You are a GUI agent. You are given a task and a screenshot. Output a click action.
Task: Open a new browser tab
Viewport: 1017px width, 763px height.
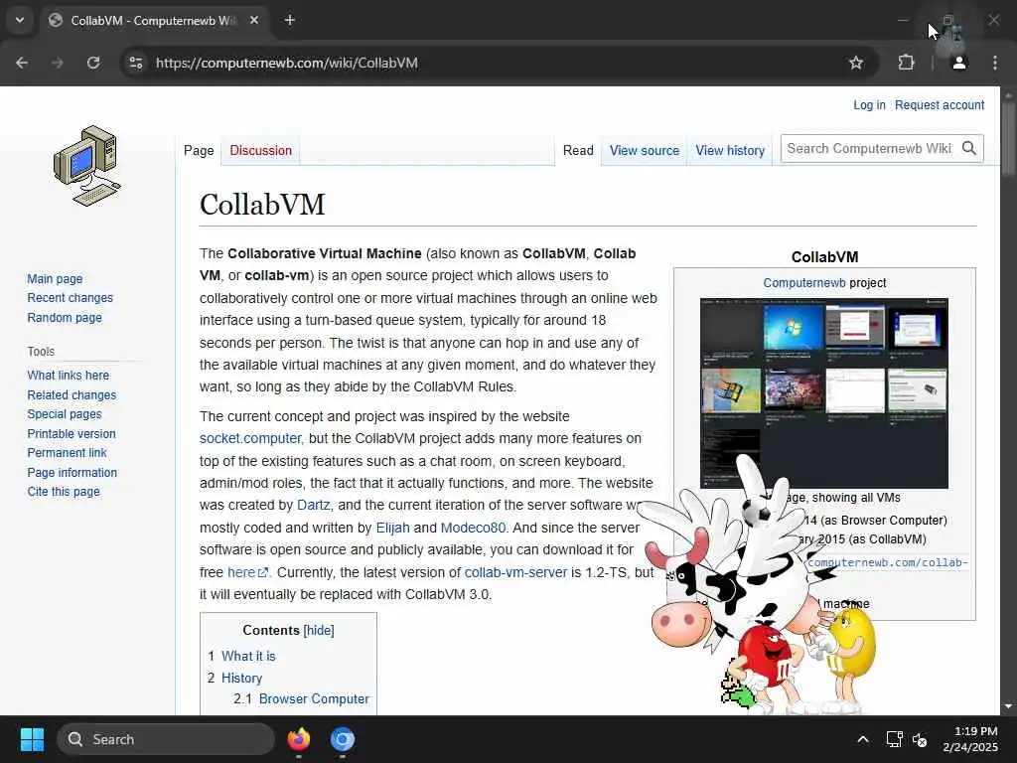290,20
